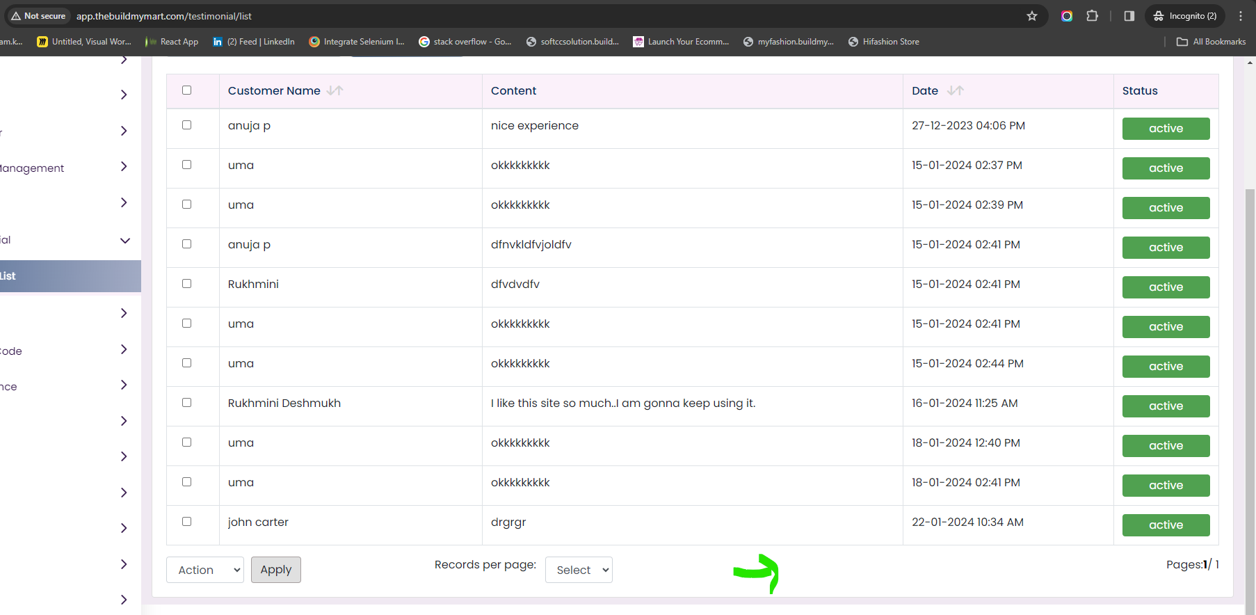Check the box for uma 02:44 PM row
The height and width of the screenshot is (615, 1256).
tap(186, 363)
